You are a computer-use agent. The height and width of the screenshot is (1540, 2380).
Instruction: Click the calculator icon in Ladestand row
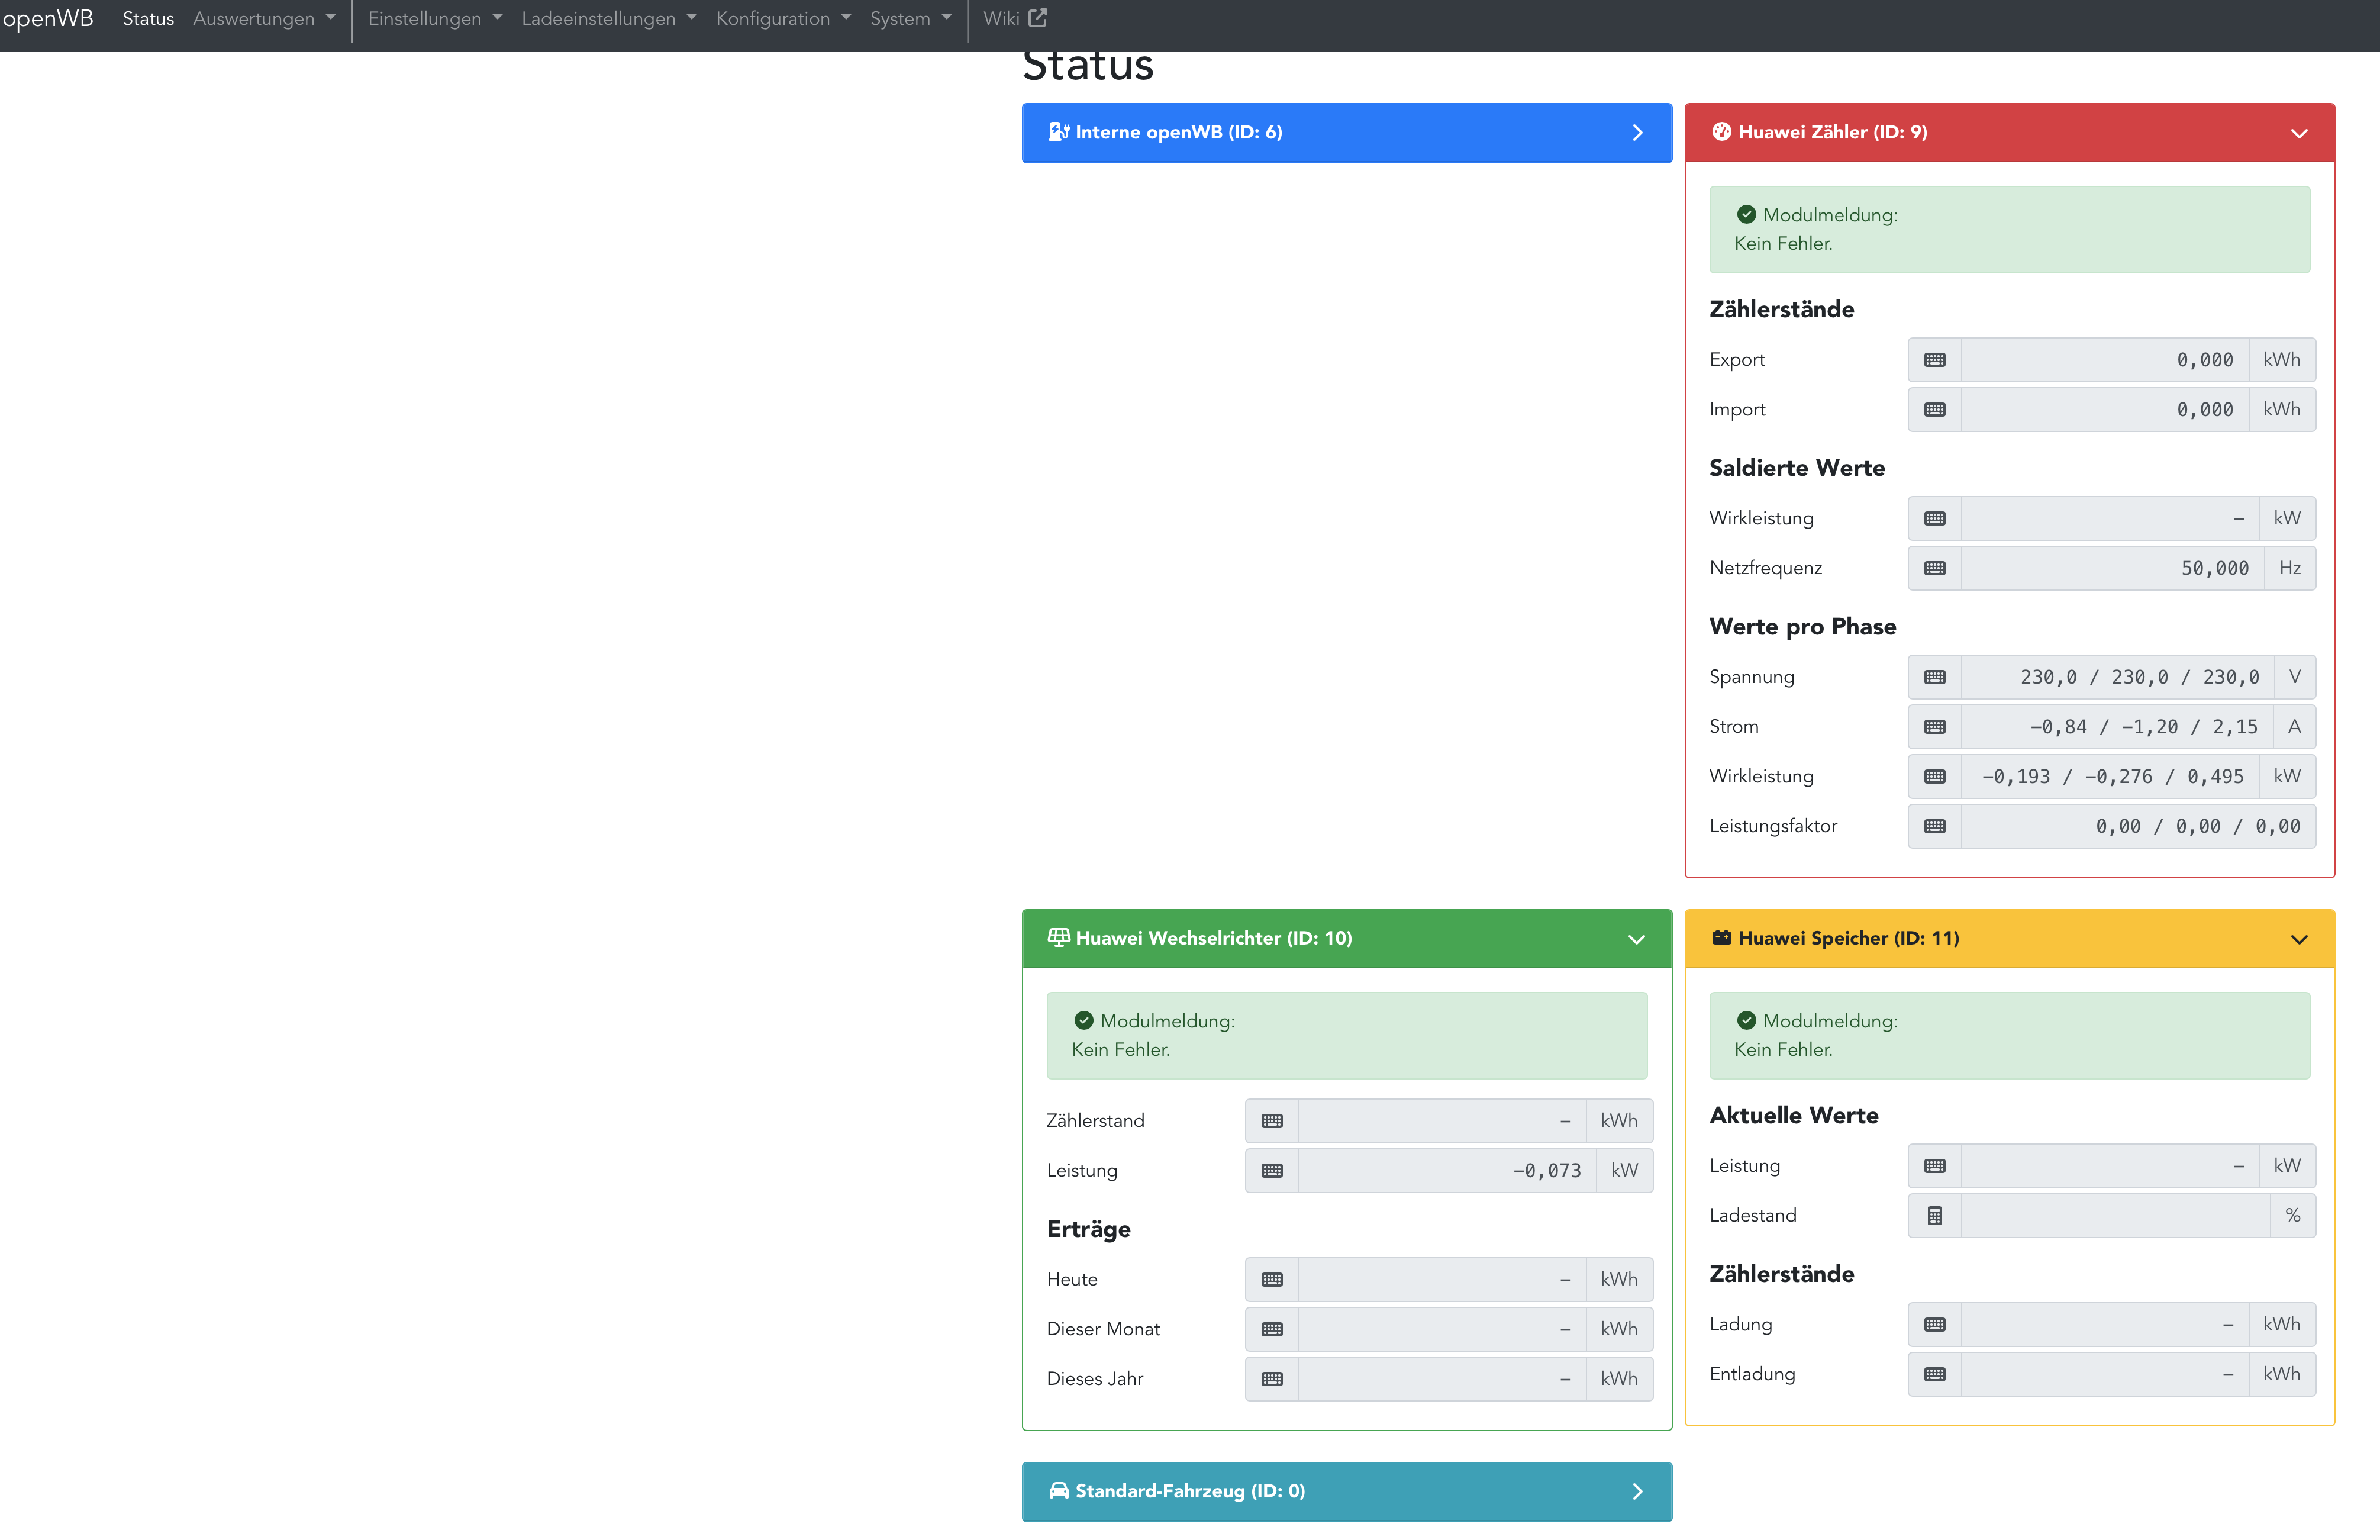point(1934,1216)
